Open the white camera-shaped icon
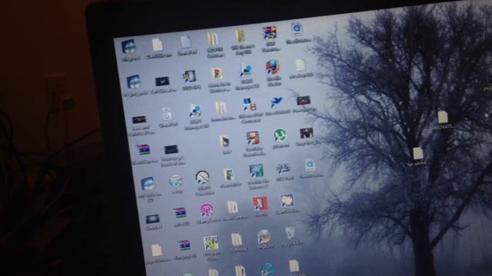 (167, 113)
